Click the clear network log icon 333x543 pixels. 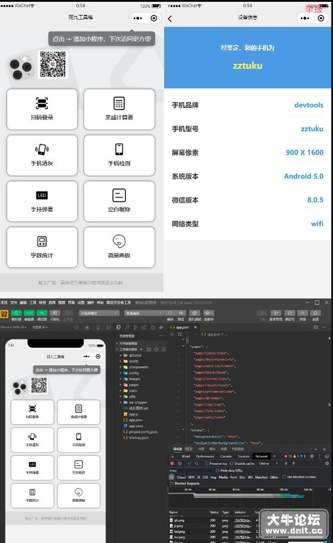click(x=180, y=464)
